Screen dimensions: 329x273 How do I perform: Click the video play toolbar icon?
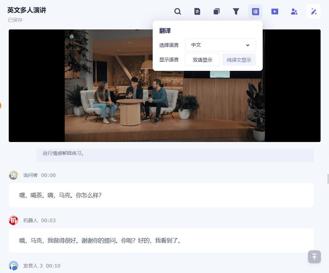[x=275, y=11]
